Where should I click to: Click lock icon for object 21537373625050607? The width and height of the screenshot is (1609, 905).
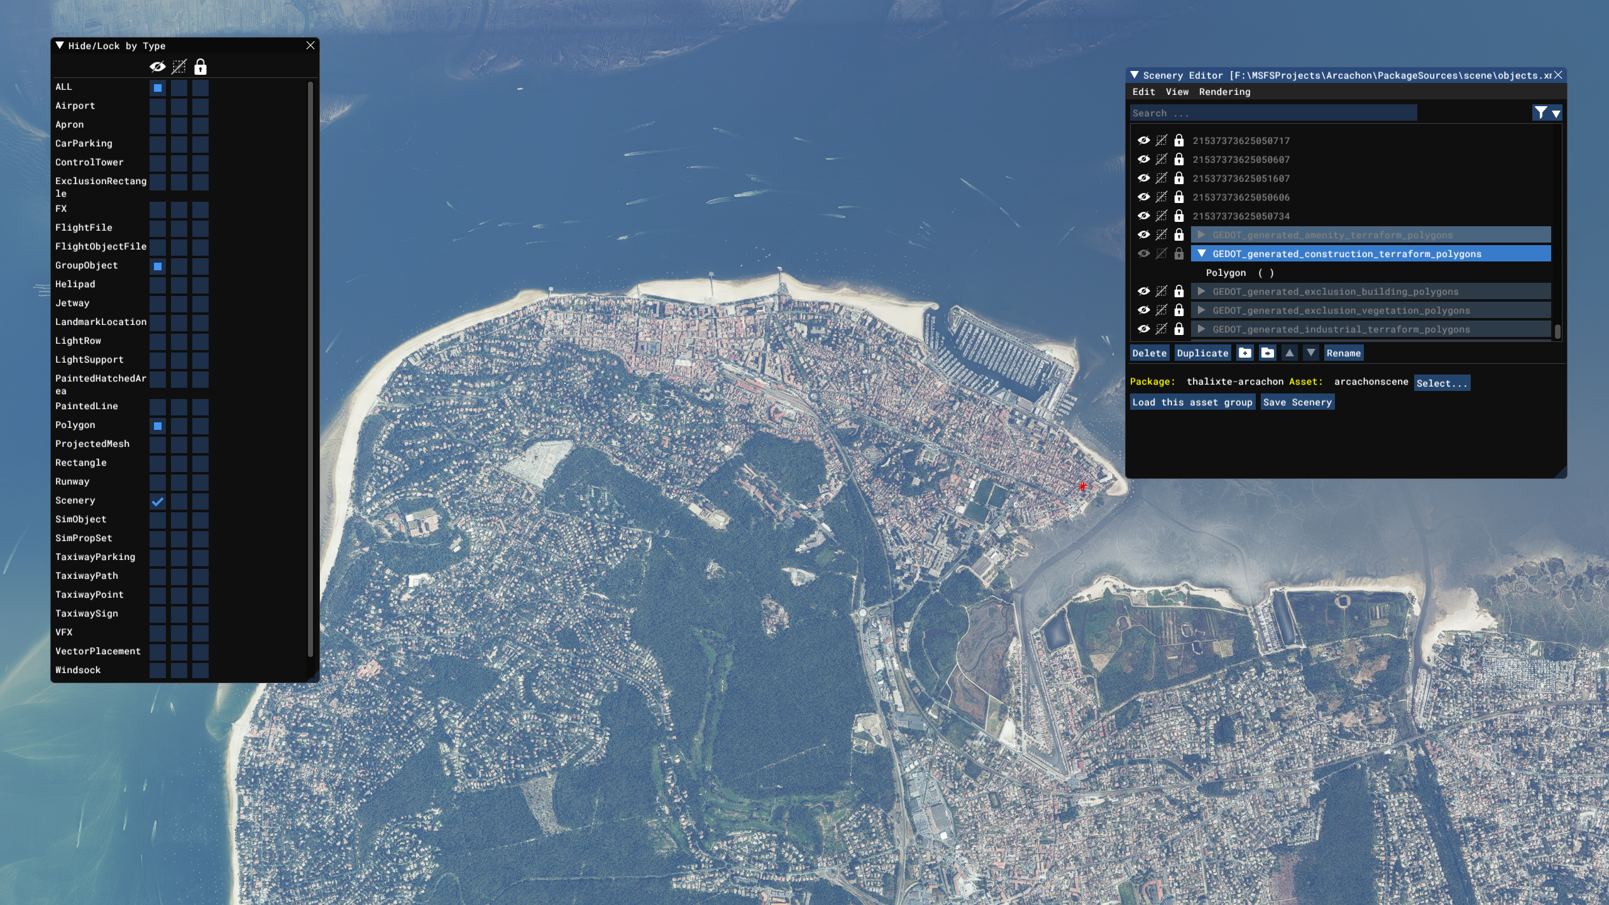(1179, 160)
